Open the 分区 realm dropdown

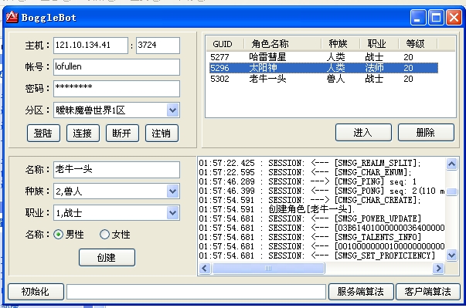172,110
